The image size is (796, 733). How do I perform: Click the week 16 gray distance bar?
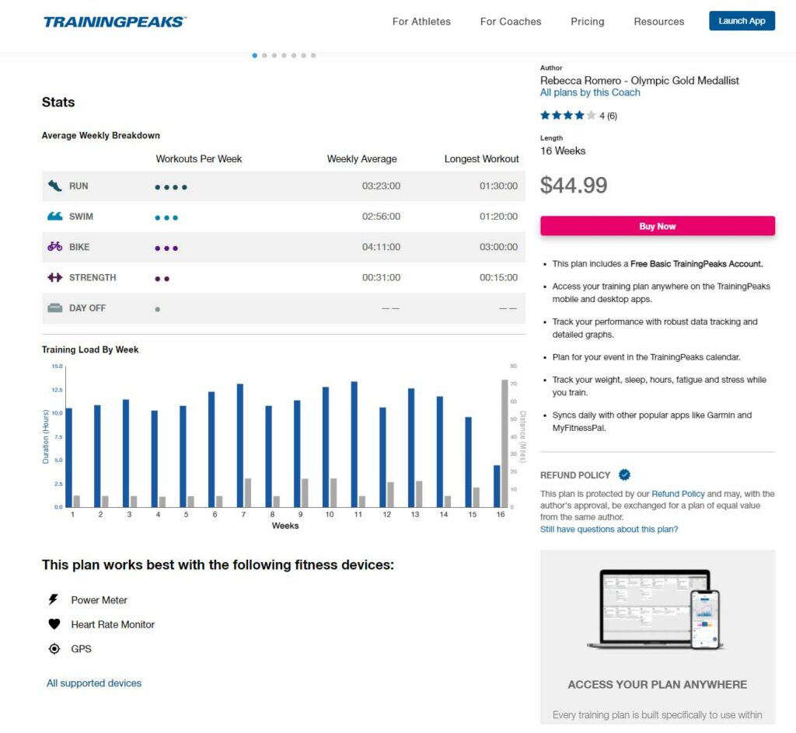pos(504,443)
